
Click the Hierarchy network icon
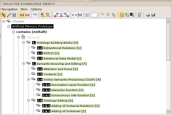23,37
